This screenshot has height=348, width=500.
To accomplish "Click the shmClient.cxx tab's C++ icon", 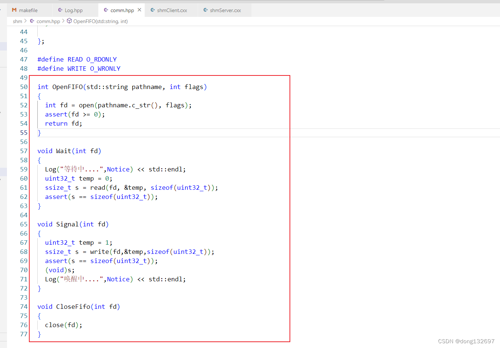I will (x=153, y=10).
